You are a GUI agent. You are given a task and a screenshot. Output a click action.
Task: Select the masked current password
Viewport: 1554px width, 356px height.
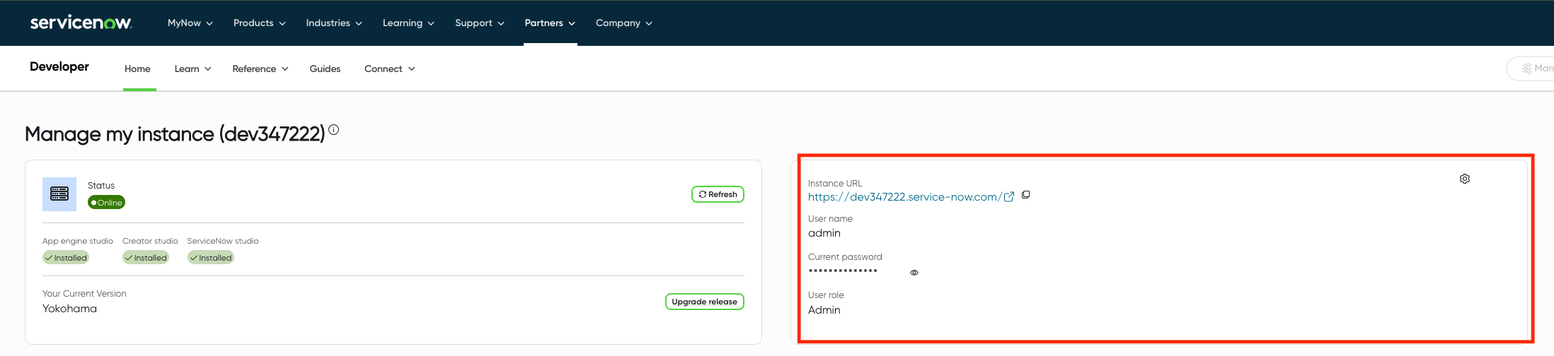843,271
